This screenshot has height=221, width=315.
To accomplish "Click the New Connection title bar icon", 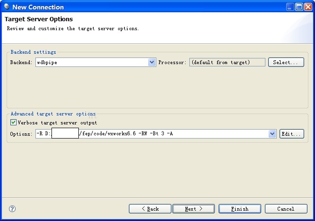I will point(7,7).
